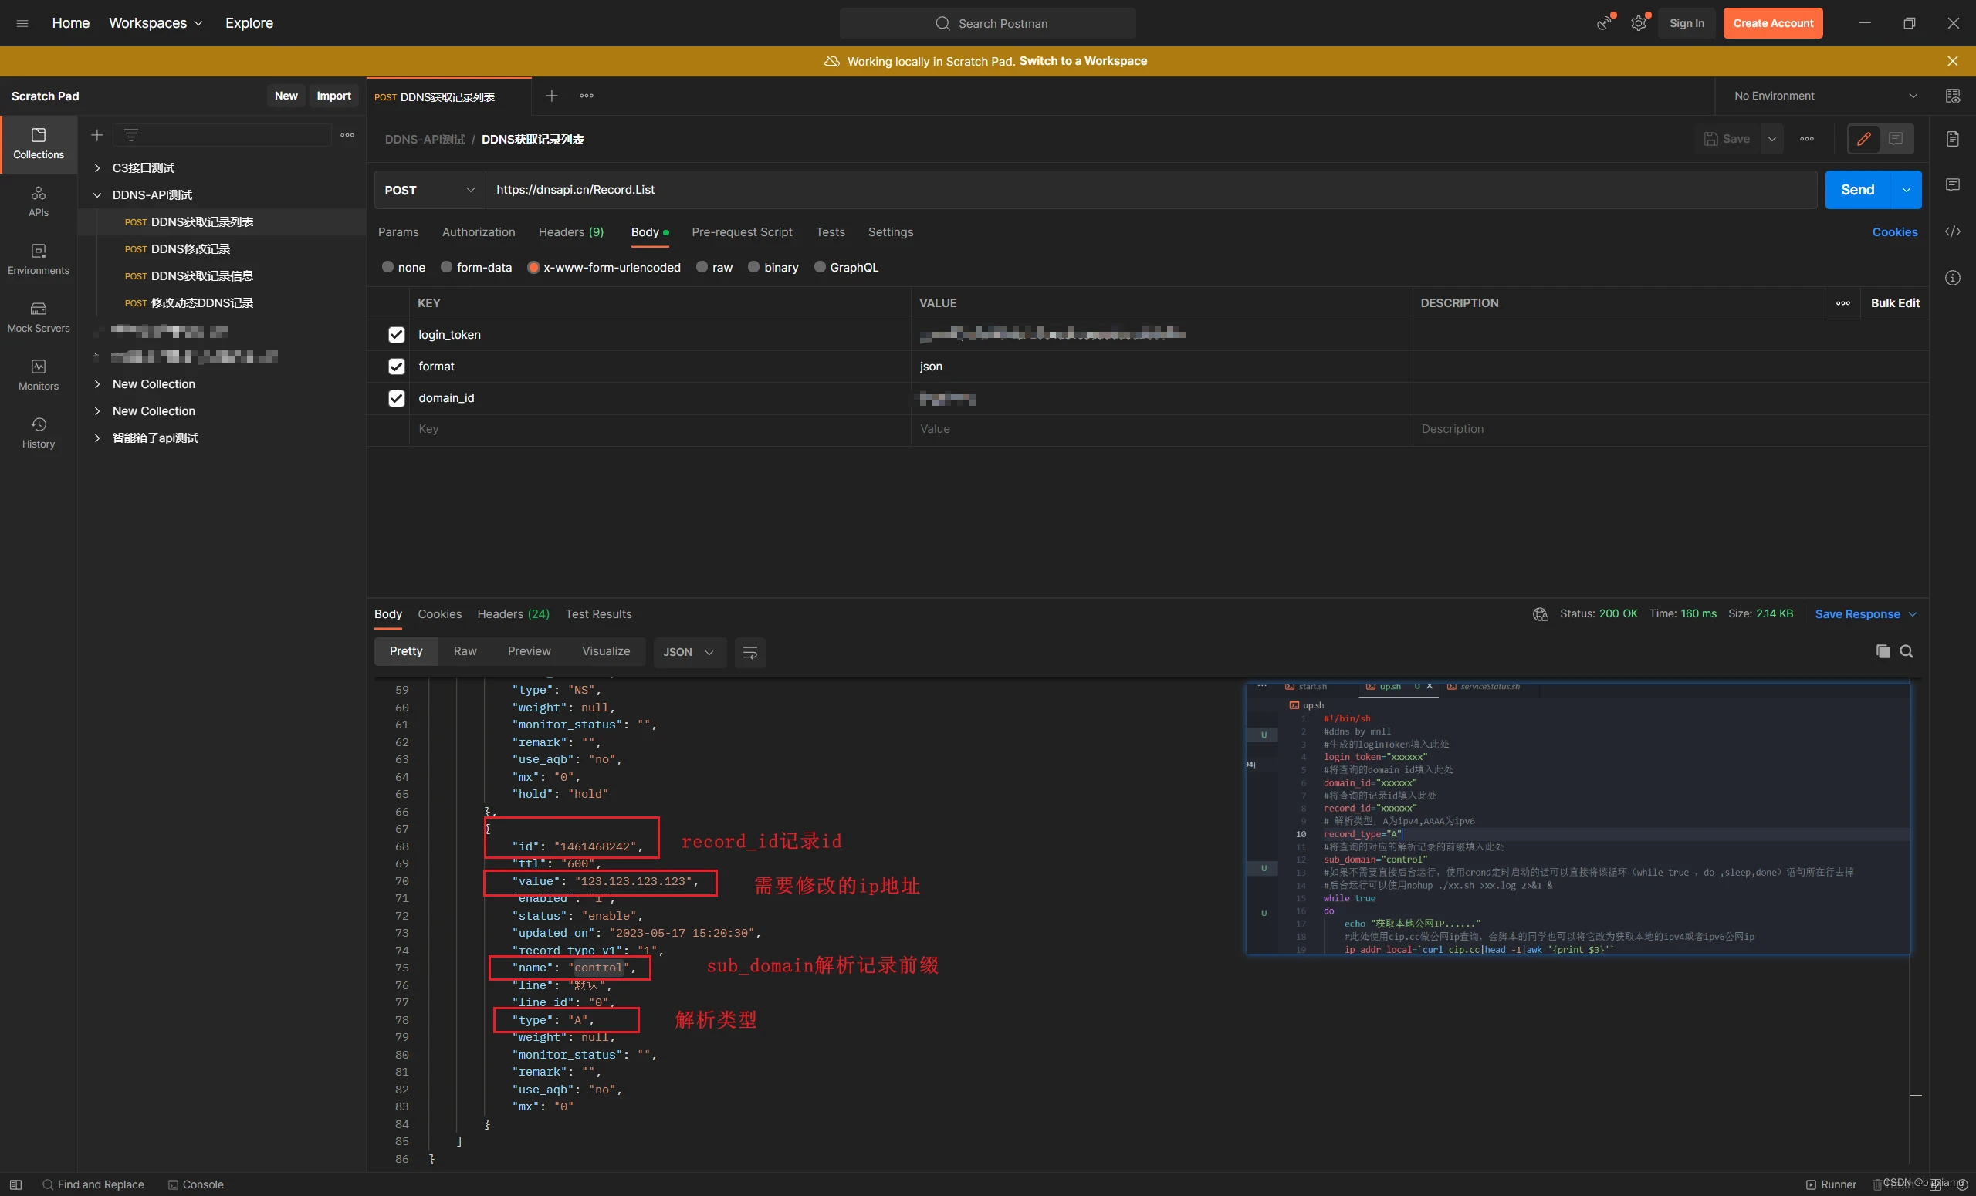The image size is (1976, 1196).
Task: Expand the 智能箱子api测试 collection
Action: (x=97, y=438)
